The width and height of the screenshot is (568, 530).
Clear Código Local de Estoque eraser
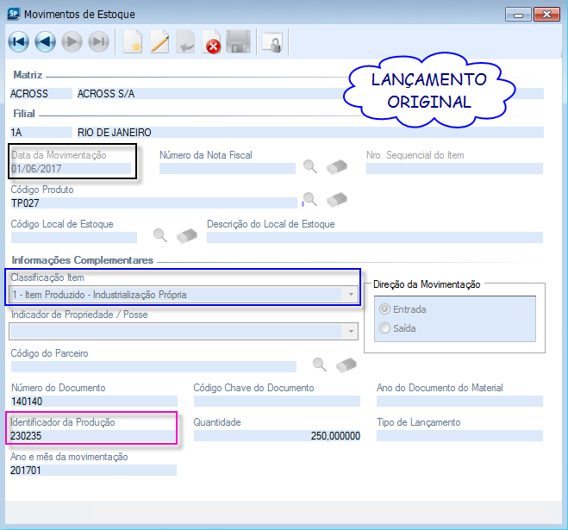click(x=187, y=235)
